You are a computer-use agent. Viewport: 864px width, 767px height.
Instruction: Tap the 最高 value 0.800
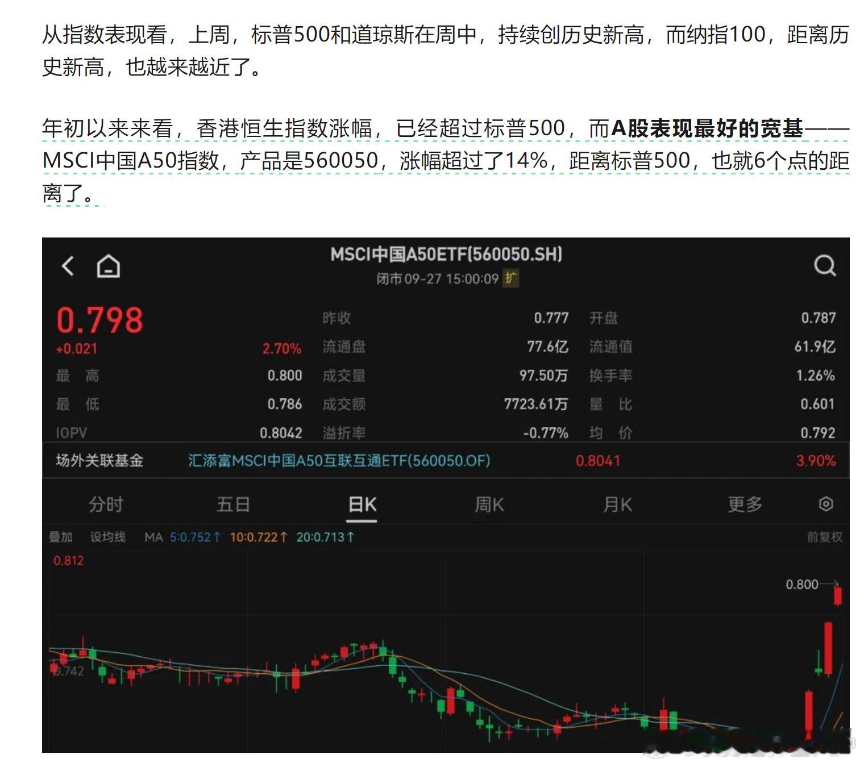(x=285, y=376)
